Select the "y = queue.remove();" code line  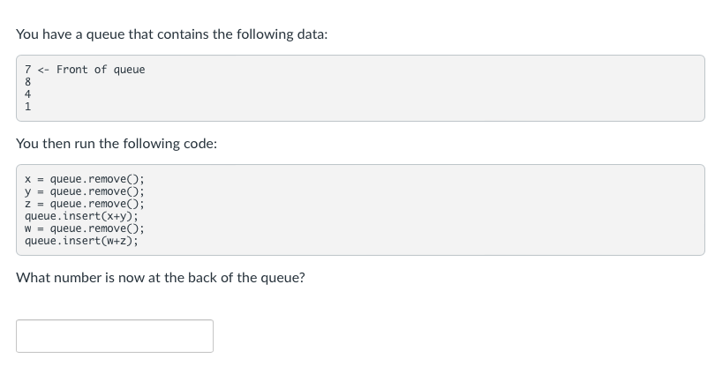click(x=85, y=191)
